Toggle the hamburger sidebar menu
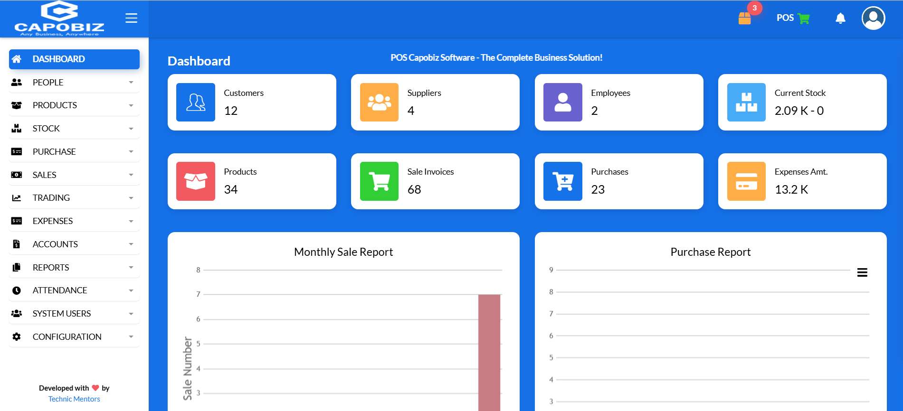This screenshot has width=903, height=411. point(131,18)
